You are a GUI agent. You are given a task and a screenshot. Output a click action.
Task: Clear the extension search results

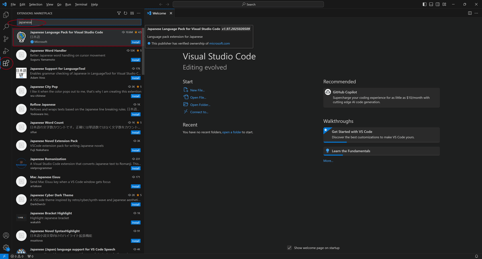click(132, 13)
